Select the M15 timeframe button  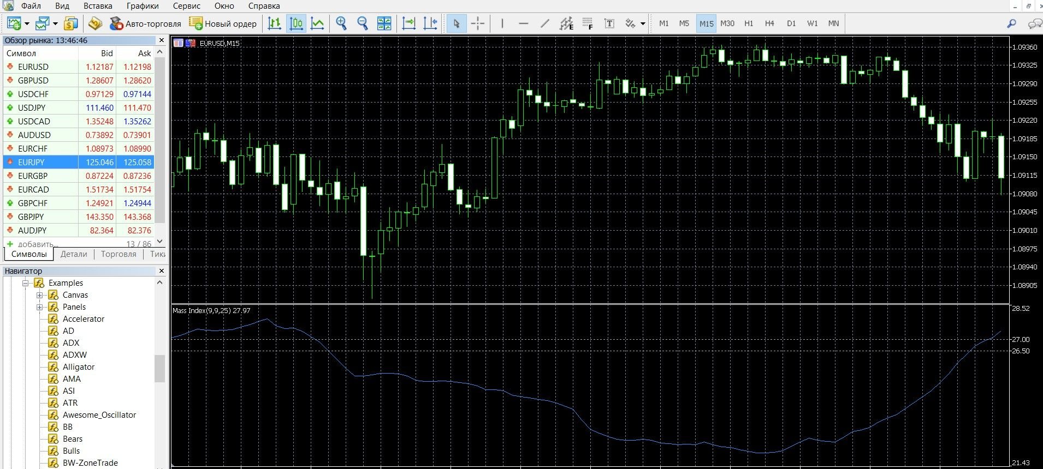pos(706,23)
